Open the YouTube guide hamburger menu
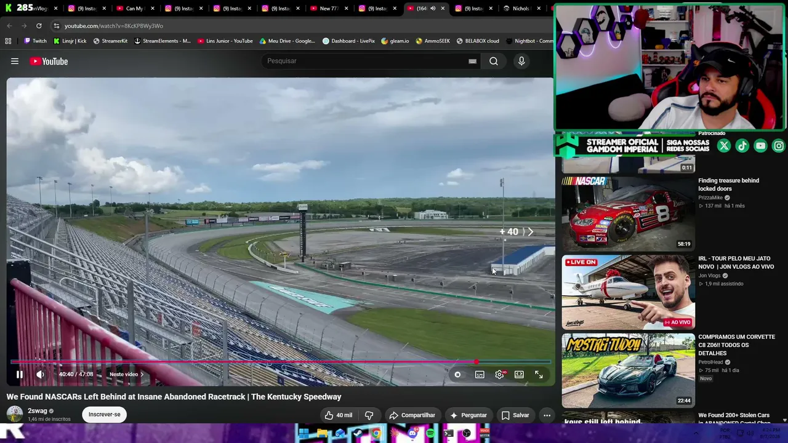The width and height of the screenshot is (788, 443). tap(15, 61)
